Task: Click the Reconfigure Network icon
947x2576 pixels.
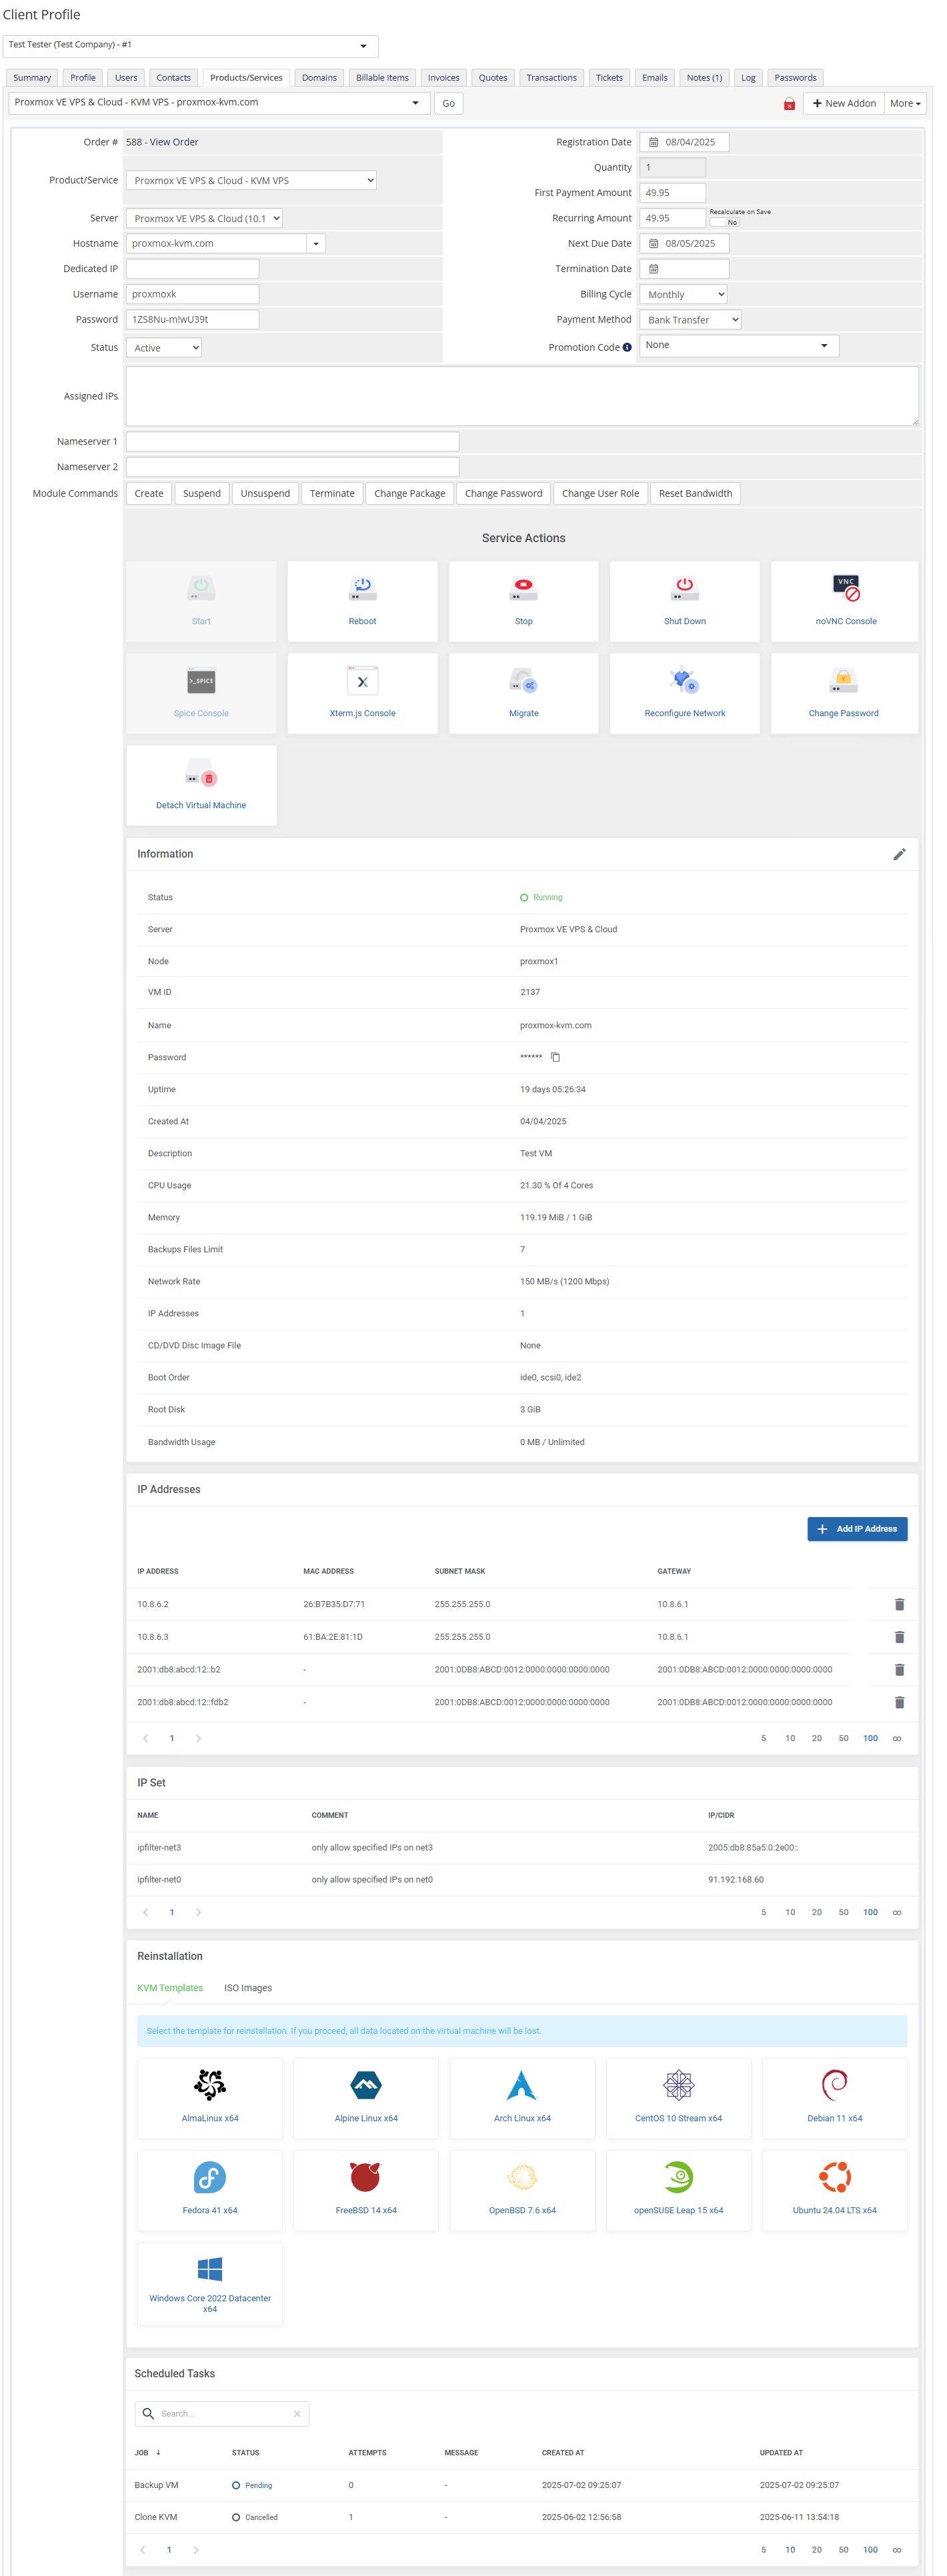Action: (684, 681)
